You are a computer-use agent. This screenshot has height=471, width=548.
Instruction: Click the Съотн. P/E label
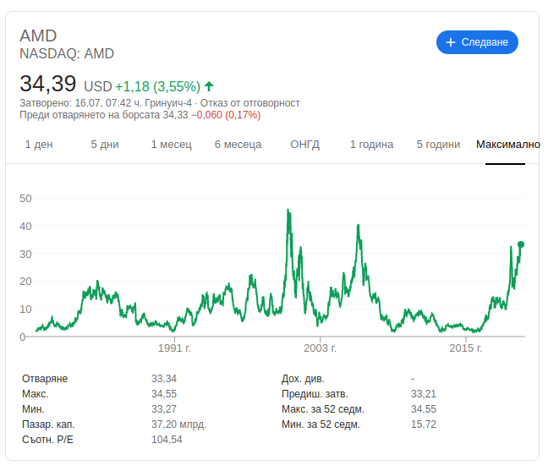point(47,440)
